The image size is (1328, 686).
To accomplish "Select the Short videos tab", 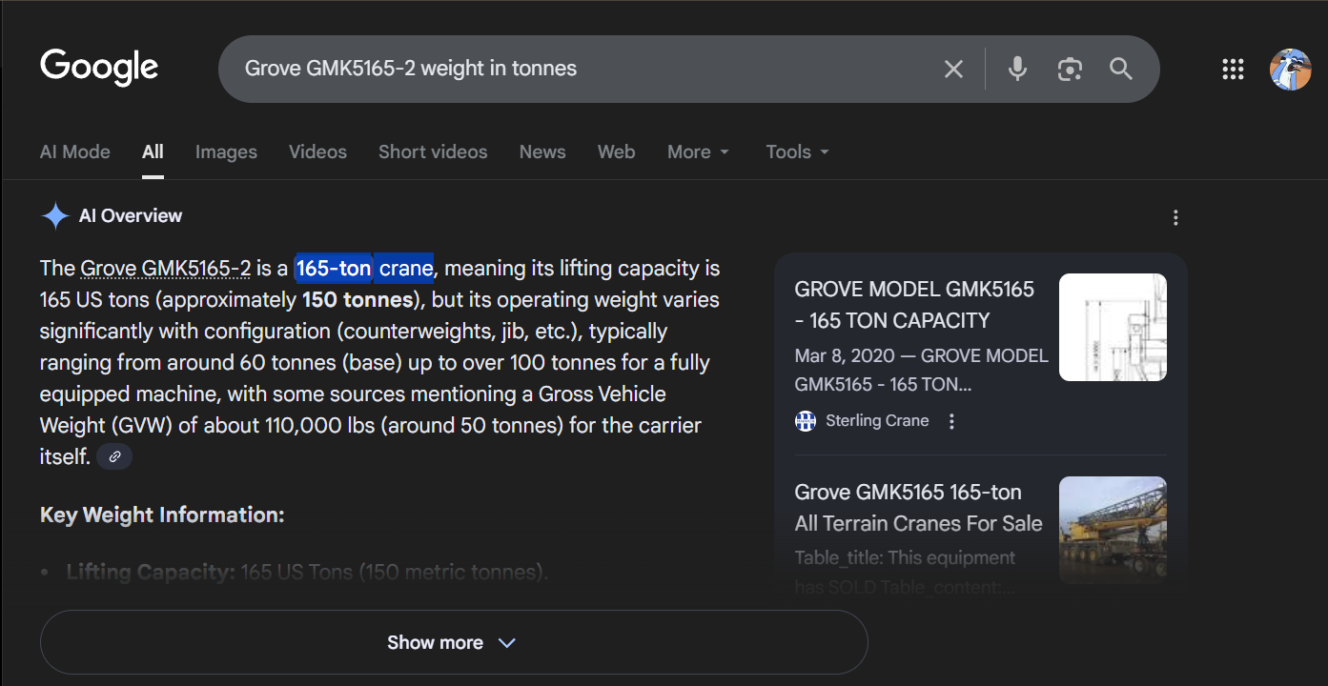I will pyautogui.click(x=432, y=151).
